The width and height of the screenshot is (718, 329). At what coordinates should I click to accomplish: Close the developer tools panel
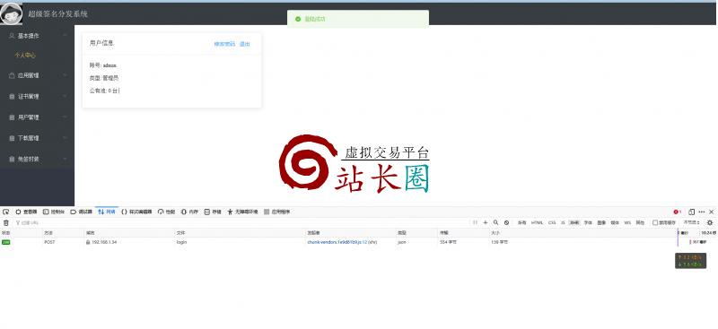click(711, 212)
